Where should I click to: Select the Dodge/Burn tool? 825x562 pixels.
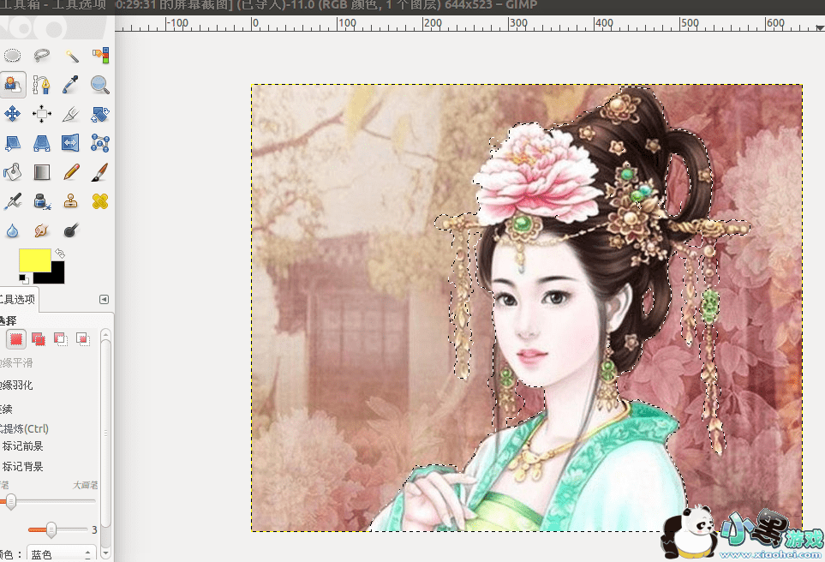click(x=71, y=230)
